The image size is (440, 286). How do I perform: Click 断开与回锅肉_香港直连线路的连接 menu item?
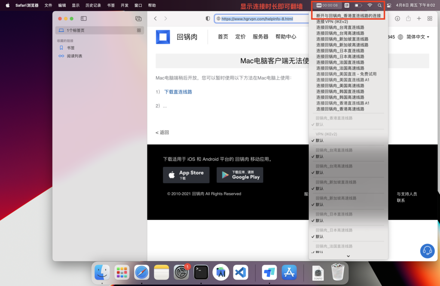tap(348, 16)
